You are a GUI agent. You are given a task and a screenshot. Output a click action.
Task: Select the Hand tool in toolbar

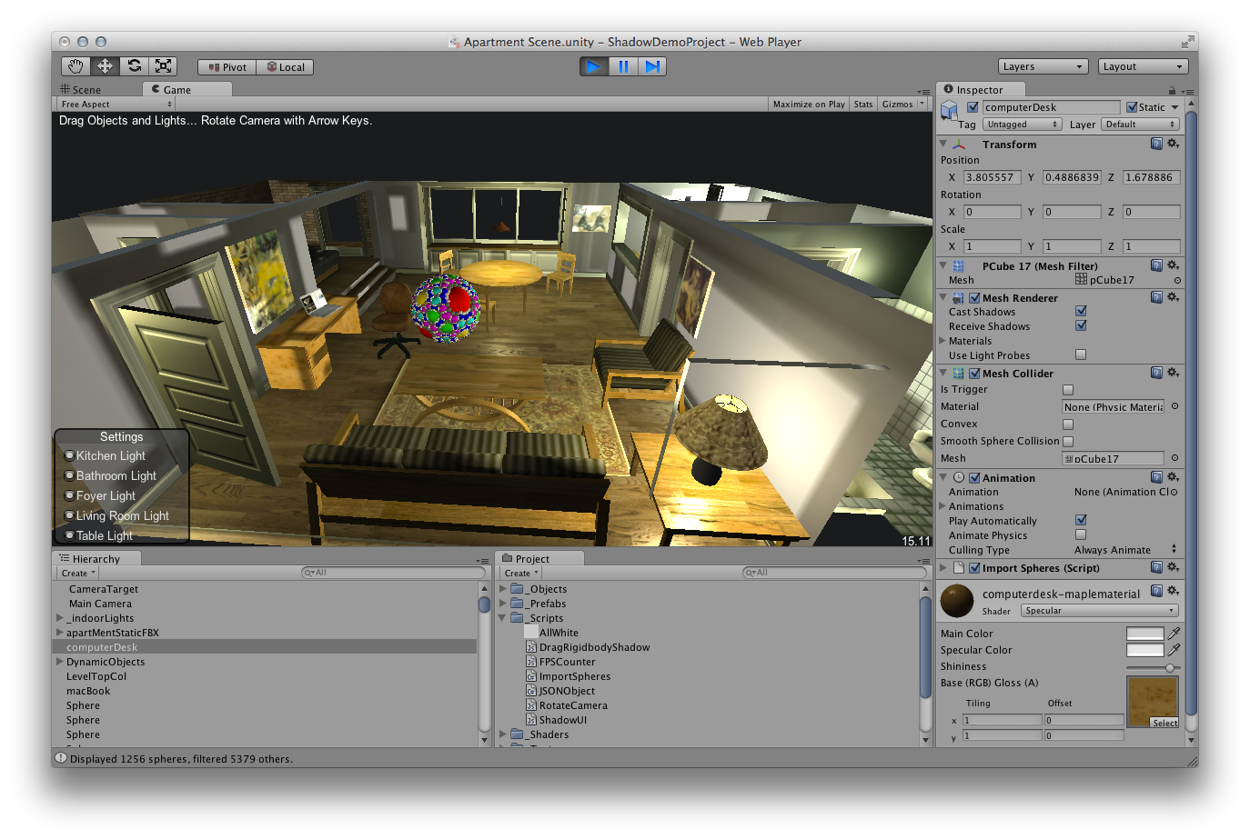tap(76, 66)
